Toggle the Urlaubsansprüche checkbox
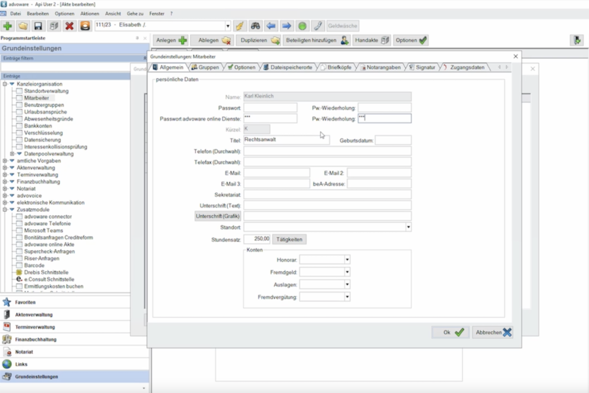Viewport: 589px width, 393px height. tap(19, 112)
